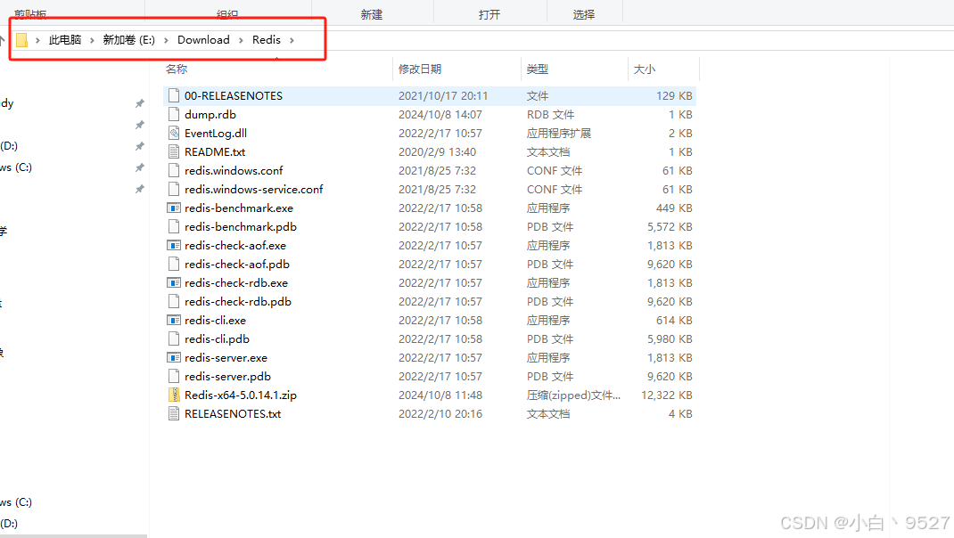Viewport: 954px width, 538px height.
Task: Click the 压缩(zipped)文件 type cell
Action: 573,395
